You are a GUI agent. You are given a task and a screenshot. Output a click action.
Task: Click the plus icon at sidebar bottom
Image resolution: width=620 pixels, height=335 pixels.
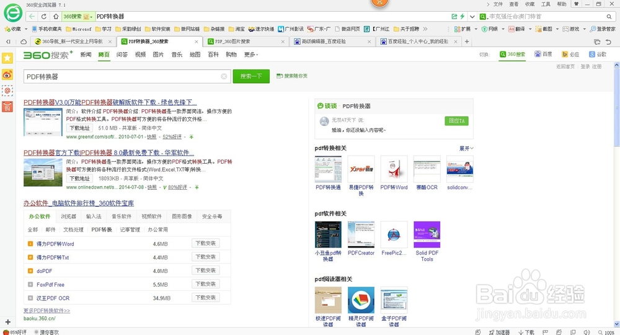(x=7, y=322)
